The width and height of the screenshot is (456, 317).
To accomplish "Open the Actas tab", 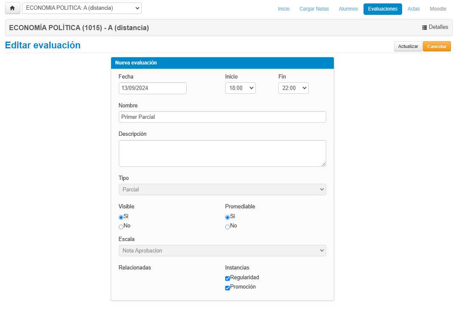I will pyautogui.click(x=414, y=9).
